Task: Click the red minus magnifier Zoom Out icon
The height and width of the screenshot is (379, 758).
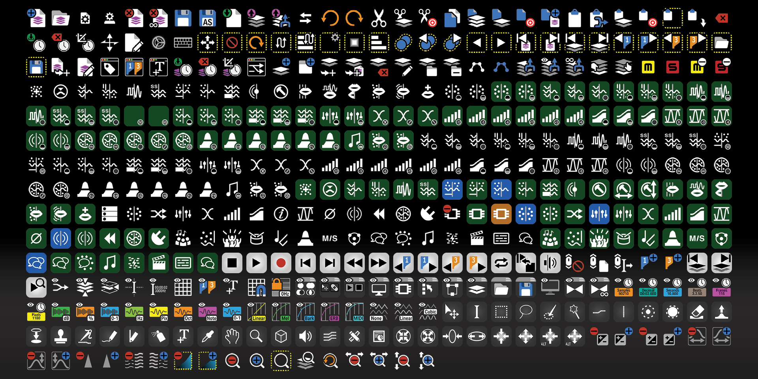Action: 232,361
